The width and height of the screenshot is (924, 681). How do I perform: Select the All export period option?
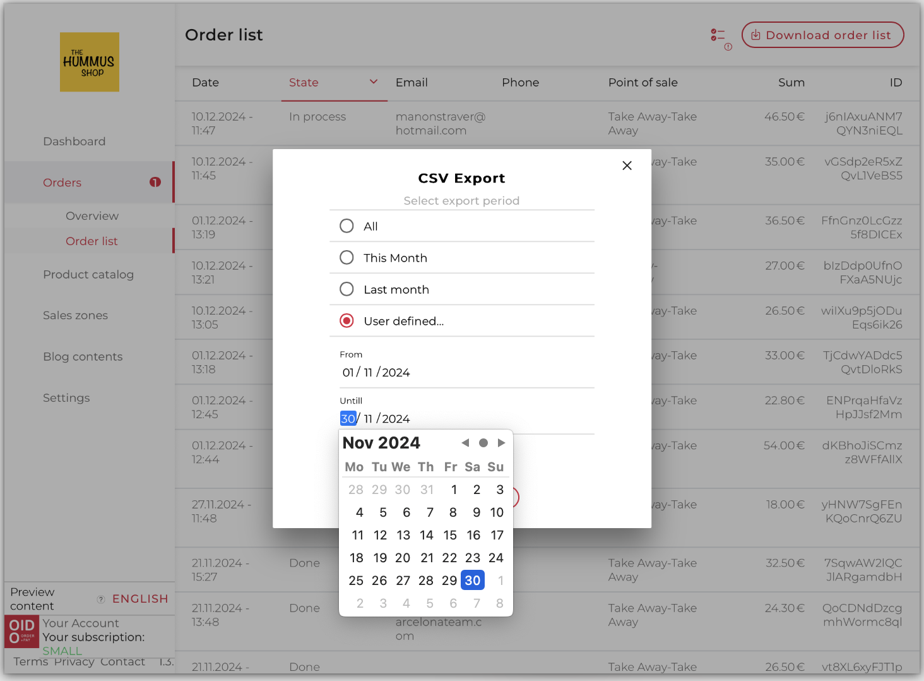click(346, 226)
